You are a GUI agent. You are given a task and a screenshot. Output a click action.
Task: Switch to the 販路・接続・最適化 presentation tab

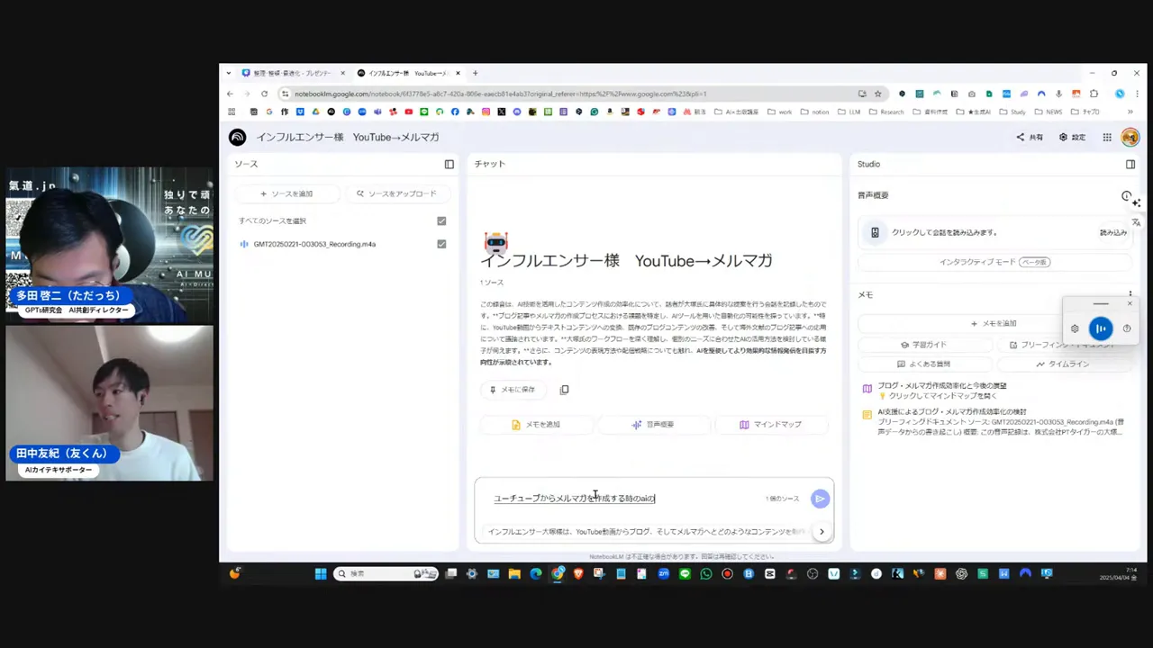284,73
